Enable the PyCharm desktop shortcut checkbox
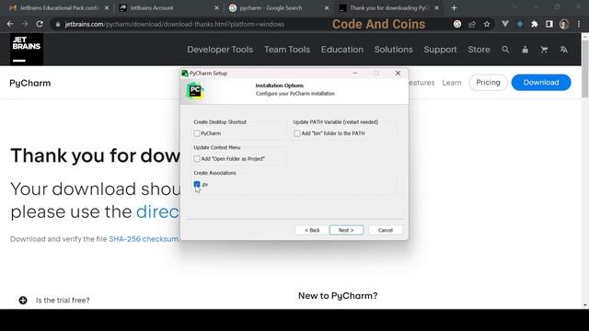589x331 pixels. (x=197, y=133)
